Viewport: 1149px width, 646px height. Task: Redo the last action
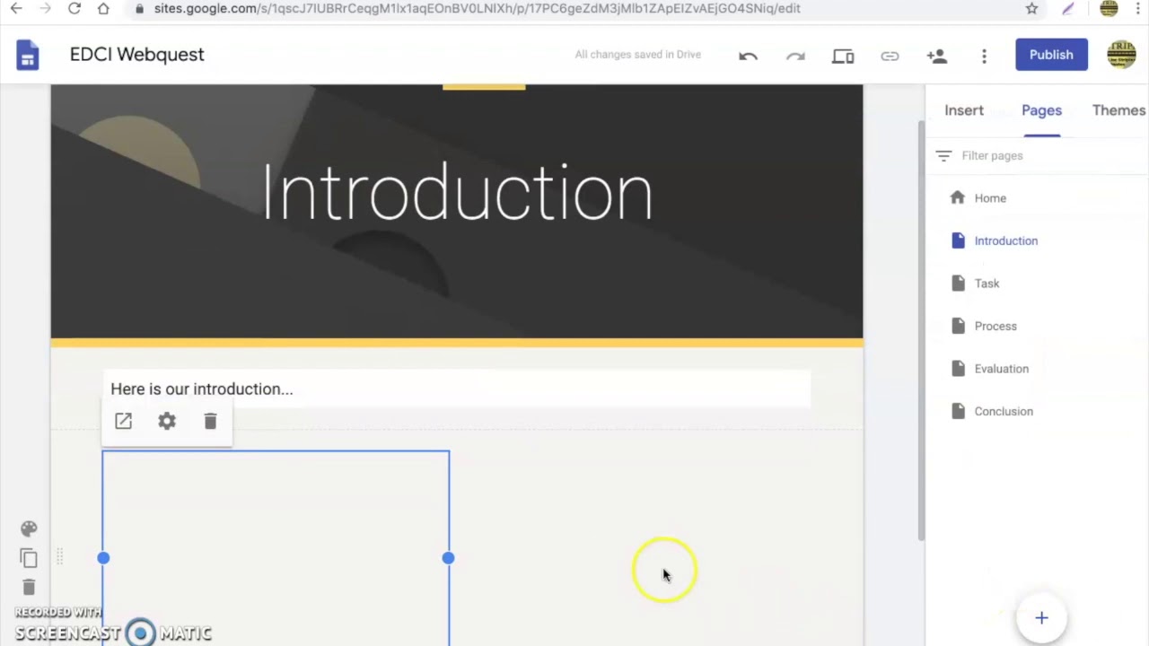[x=795, y=56]
